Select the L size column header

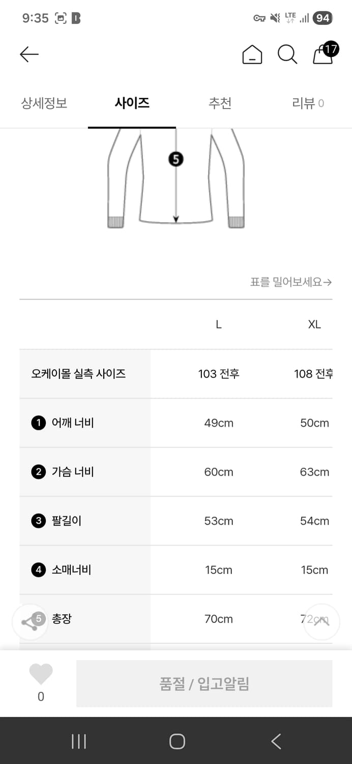[218, 324]
